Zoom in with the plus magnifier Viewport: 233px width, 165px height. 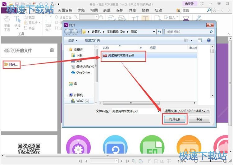[101, 17]
